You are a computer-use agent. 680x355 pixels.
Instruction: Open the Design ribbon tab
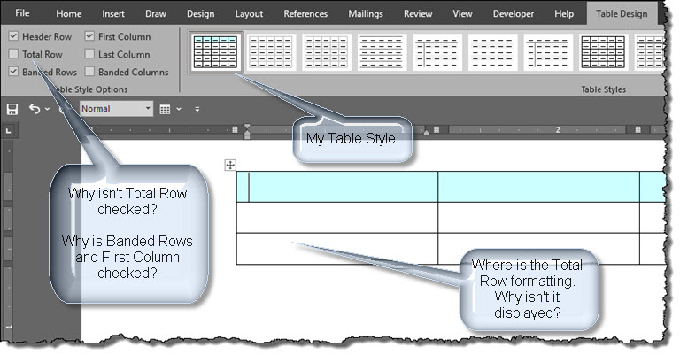[200, 13]
